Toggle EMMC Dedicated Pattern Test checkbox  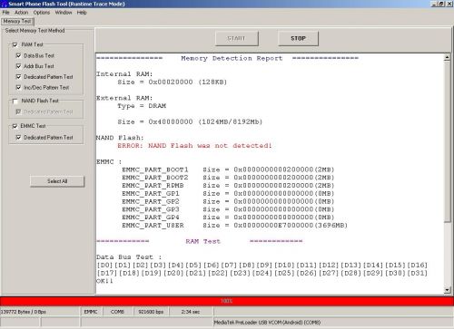point(18,137)
